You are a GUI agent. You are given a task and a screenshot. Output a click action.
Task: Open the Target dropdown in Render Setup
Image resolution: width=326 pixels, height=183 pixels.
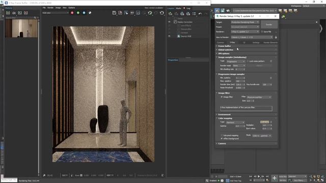(245, 22)
